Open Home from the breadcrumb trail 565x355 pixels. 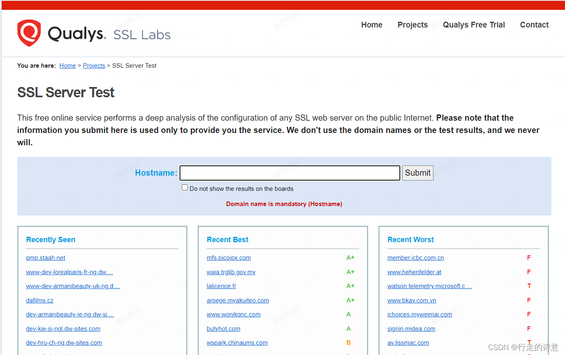click(67, 65)
